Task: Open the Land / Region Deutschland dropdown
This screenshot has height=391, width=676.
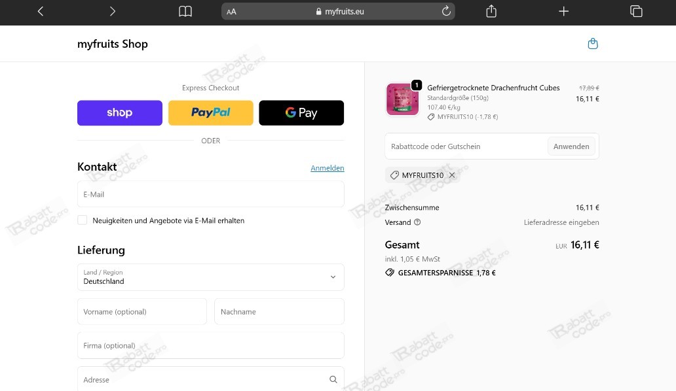Action: coord(211,277)
